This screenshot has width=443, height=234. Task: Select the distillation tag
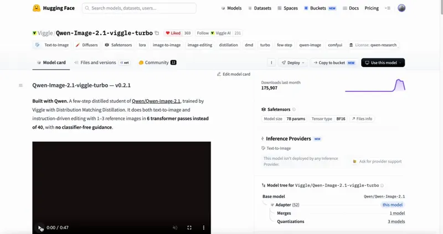228,45
